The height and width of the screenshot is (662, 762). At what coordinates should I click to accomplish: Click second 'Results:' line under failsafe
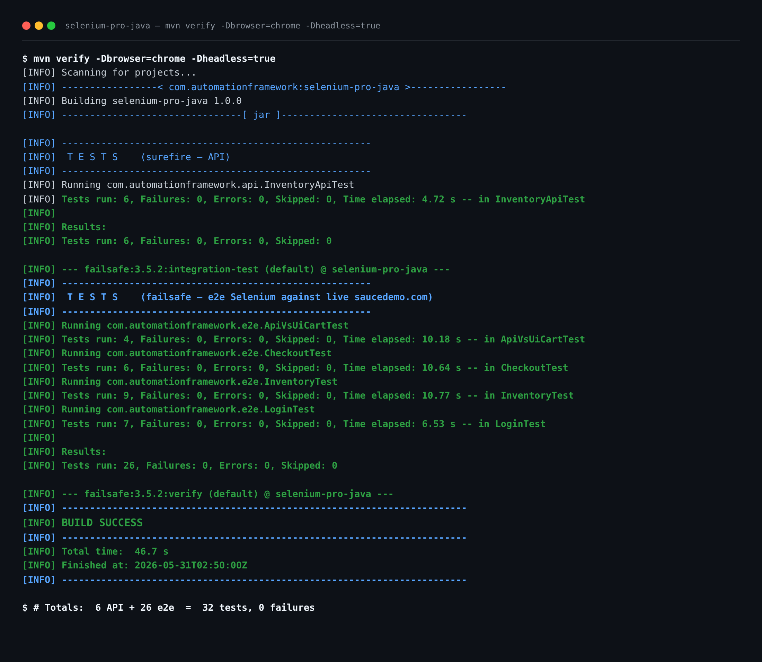[x=64, y=452]
